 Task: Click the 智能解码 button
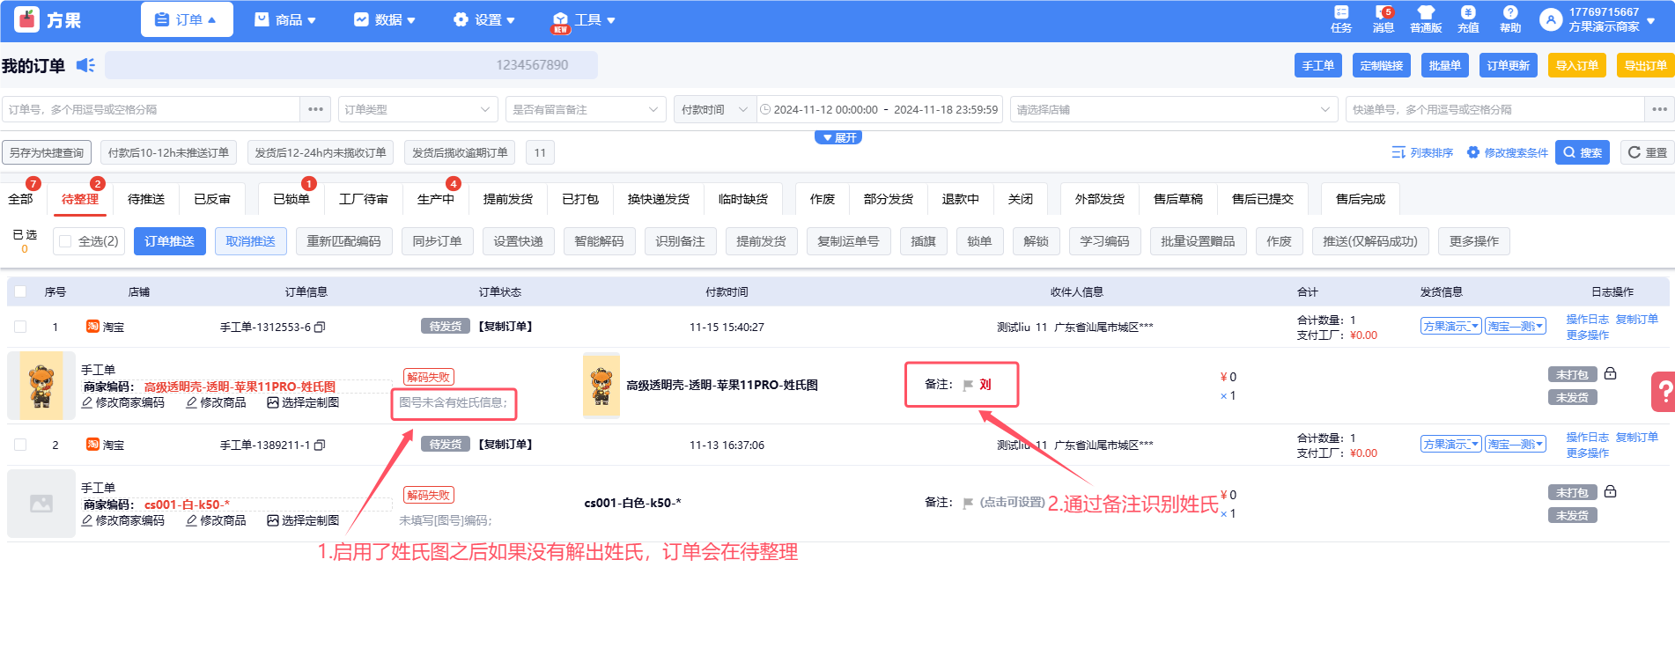[x=599, y=241]
